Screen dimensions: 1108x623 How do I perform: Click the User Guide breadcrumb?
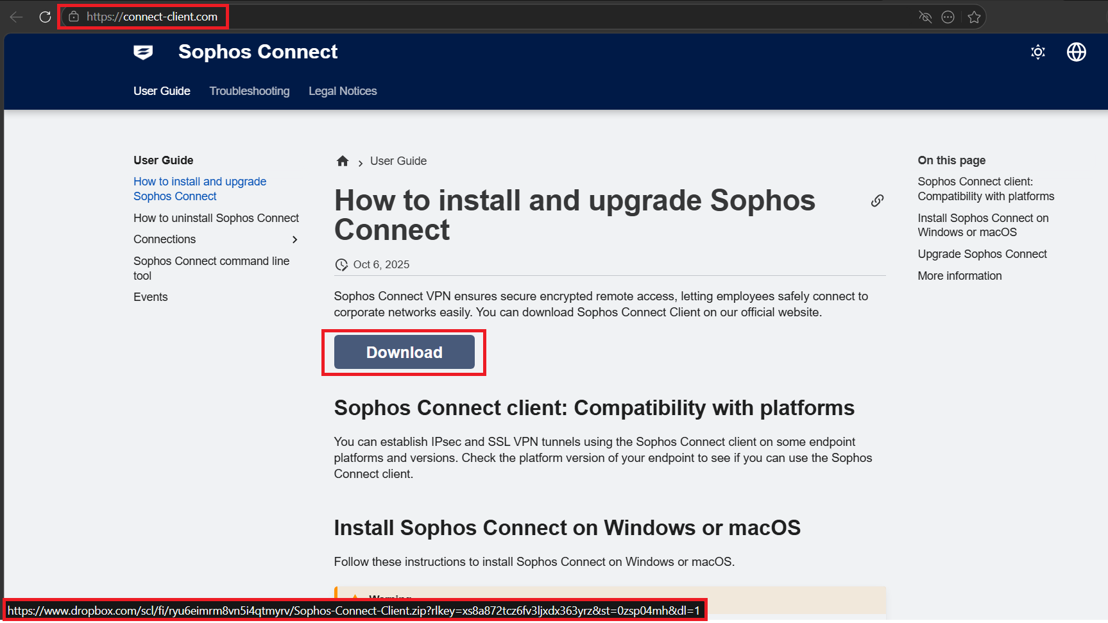(398, 161)
